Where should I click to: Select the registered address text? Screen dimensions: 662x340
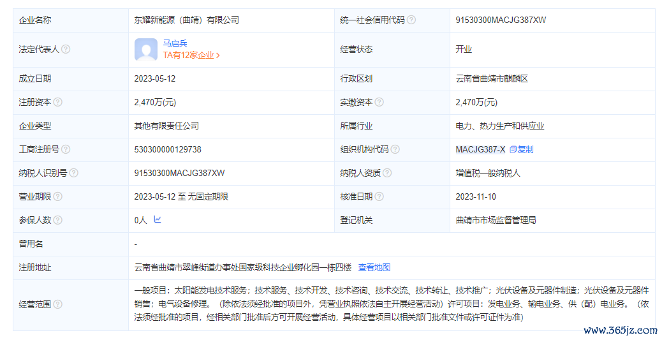click(243, 267)
